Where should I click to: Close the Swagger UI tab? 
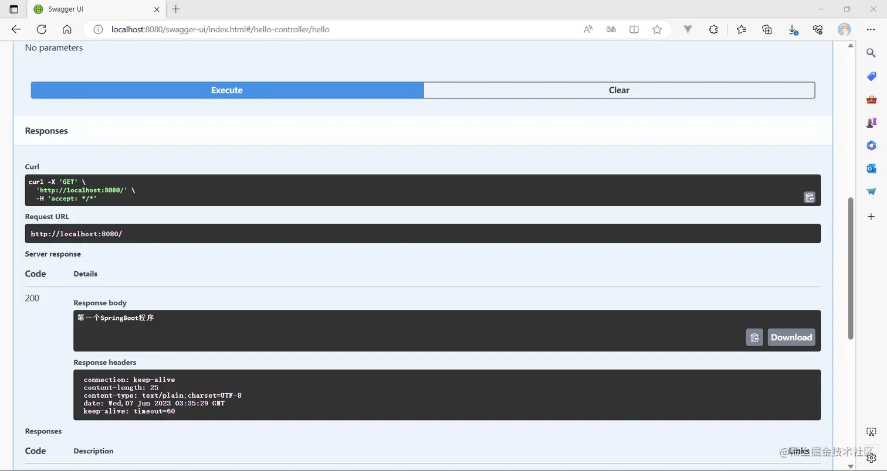[x=157, y=9]
